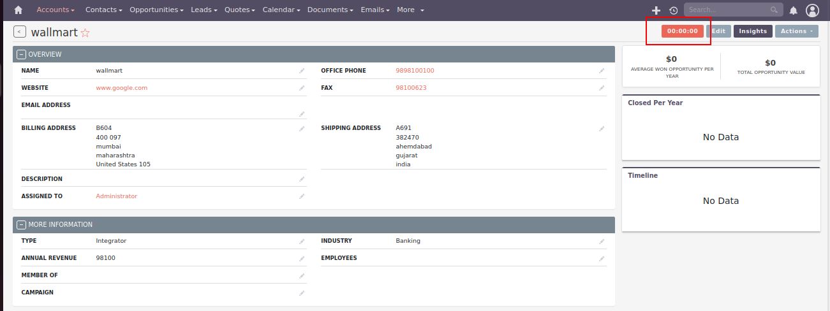Mark wallmart as favorite with star
Viewport: 830px width, 311px height.
[x=85, y=33]
